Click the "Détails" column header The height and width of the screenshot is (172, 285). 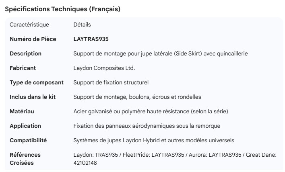(82, 25)
